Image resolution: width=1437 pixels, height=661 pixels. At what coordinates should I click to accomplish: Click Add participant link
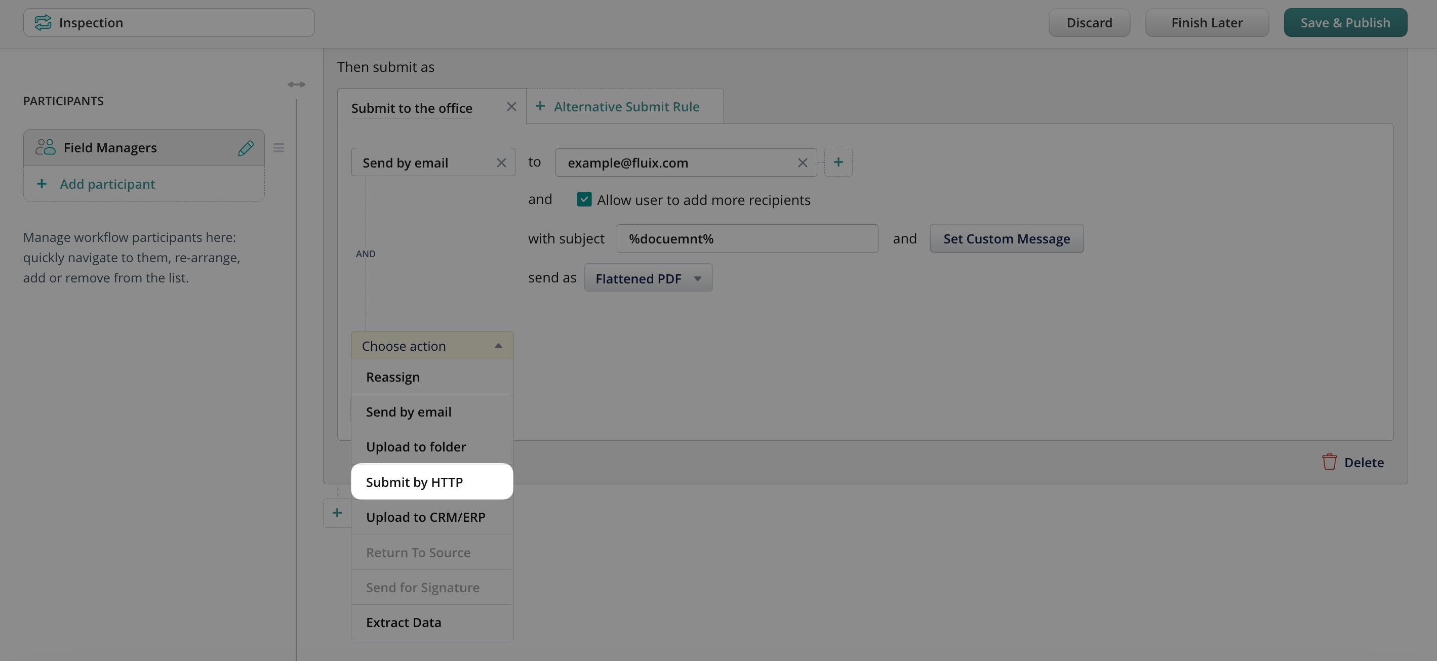point(107,184)
